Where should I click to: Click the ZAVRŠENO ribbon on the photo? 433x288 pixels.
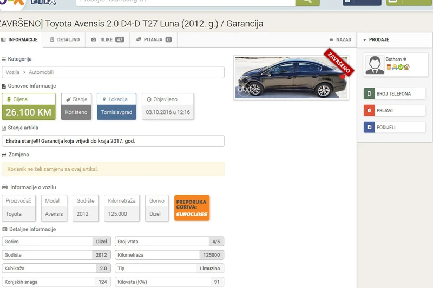[x=339, y=62]
